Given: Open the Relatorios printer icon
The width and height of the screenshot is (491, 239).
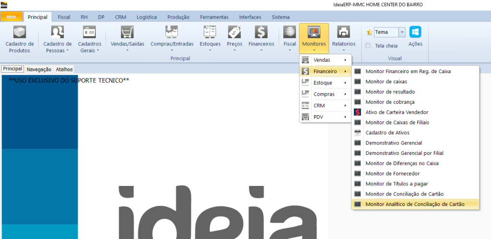Looking at the screenshot, I should pyautogui.click(x=344, y=33).
